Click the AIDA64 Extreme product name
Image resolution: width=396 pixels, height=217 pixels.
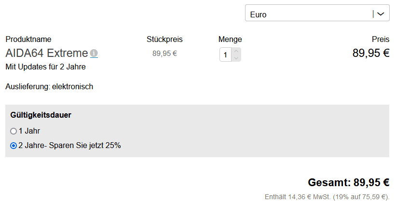tap(47, 53)
